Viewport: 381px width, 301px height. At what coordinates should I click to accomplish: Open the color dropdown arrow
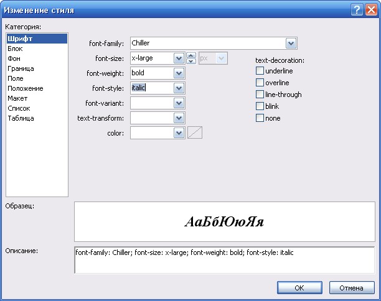coord(179,133)
